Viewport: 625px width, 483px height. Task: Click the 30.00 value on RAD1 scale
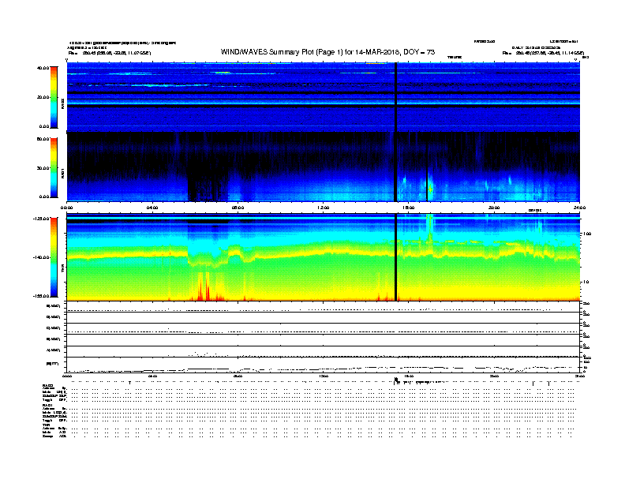[x=43, y=168]
